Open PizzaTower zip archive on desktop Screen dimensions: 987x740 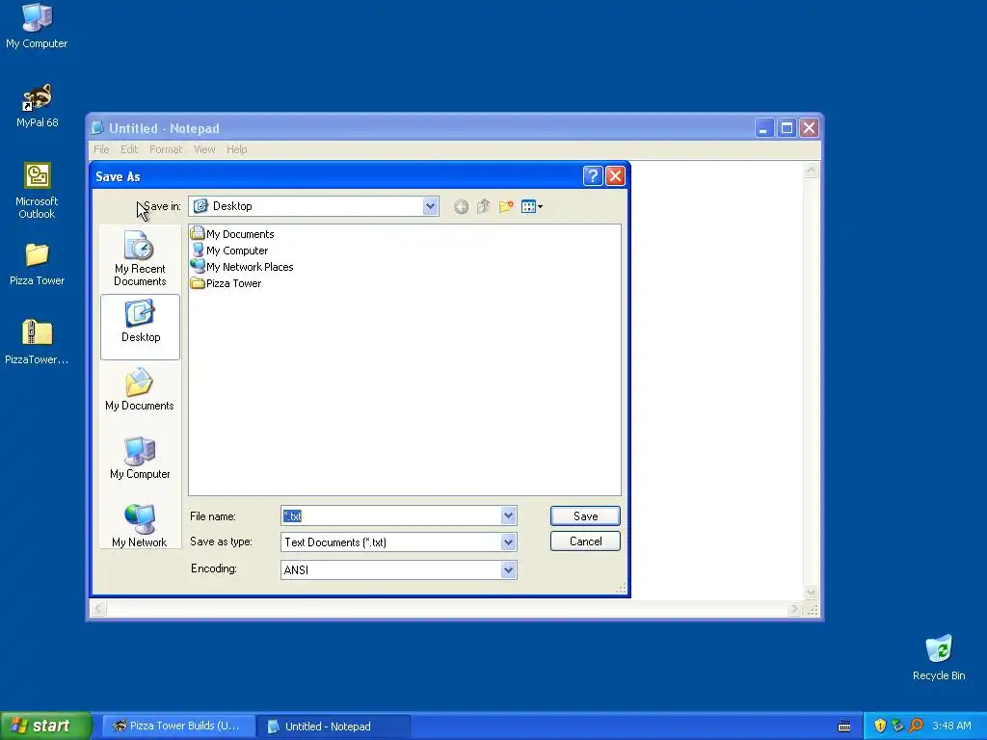pos(37,342)
